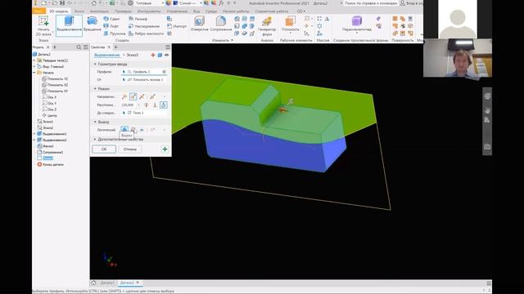Select the Выдавливание (Extrude) ribbon tool
This screenshot has height=294, width=524.
pyautogui.click(x=69, y=25)
